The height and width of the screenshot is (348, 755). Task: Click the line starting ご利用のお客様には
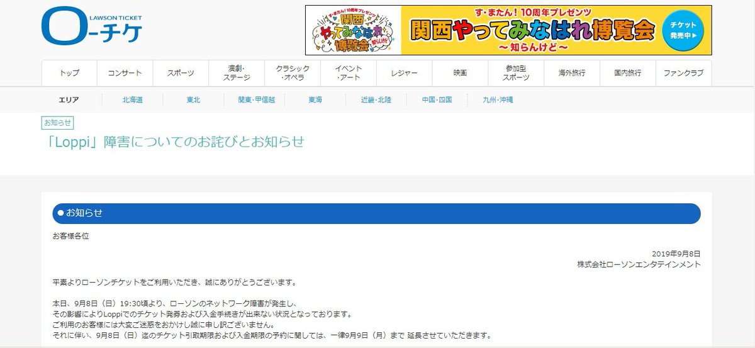click(164, 325)
